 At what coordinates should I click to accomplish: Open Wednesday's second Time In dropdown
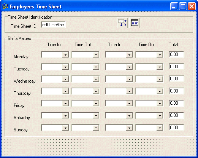(129, 79)
